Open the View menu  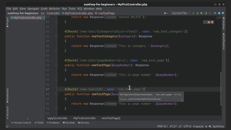(23, 9)
